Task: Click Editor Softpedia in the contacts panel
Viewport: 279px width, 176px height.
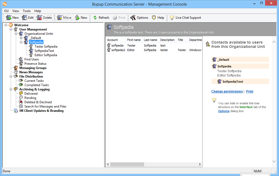Action: tap(229, 75)
